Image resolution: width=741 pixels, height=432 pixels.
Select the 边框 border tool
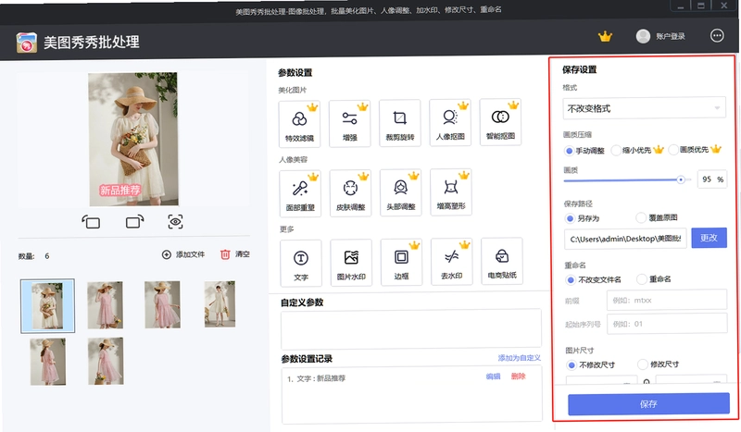click(x=401, y=262)
